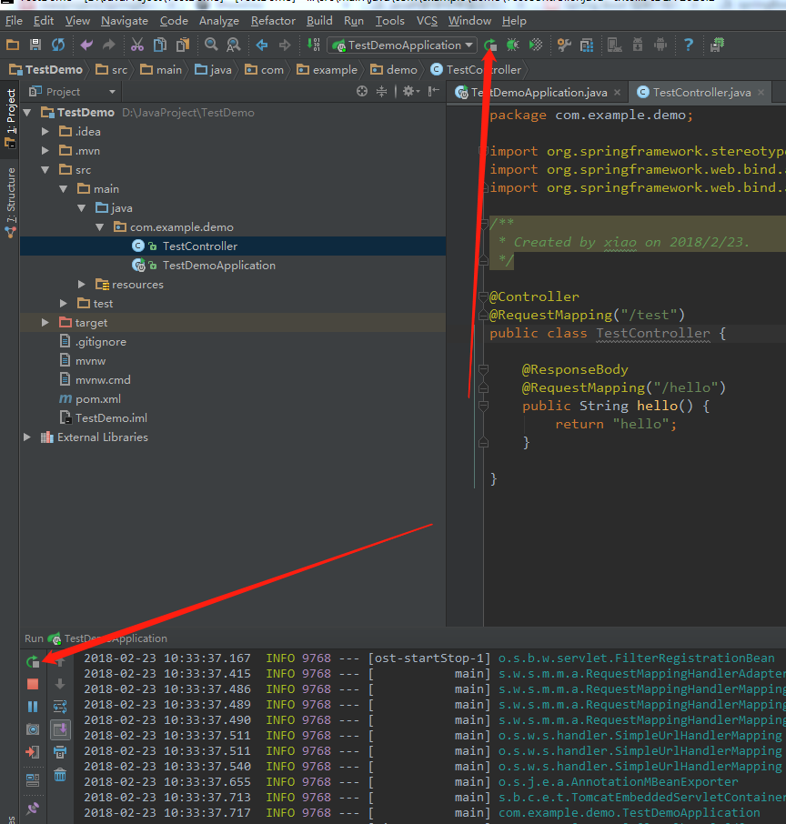Click the Paste clipboard icon
Image resolution: width=786 pixels, height=824 pixels.
tap(183, 45)
